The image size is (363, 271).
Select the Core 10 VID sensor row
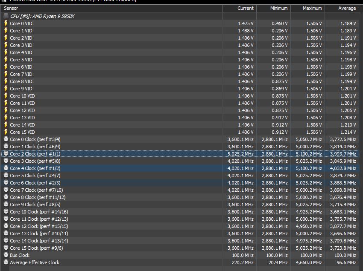tap(180, 95)
